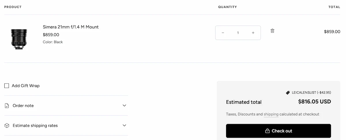Image resolution: width=346 pixels, height=140 pixels.
Task: Click the lock icon on Check out
Action: 267,131
